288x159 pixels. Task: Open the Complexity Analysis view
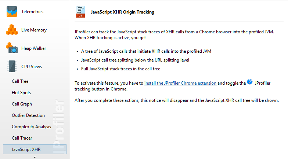32,127
